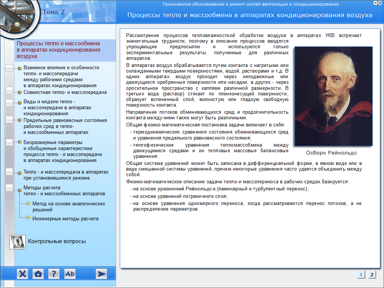Click orange bullet beside Совместная тепло- и массопередача

(x=19, y=92)
